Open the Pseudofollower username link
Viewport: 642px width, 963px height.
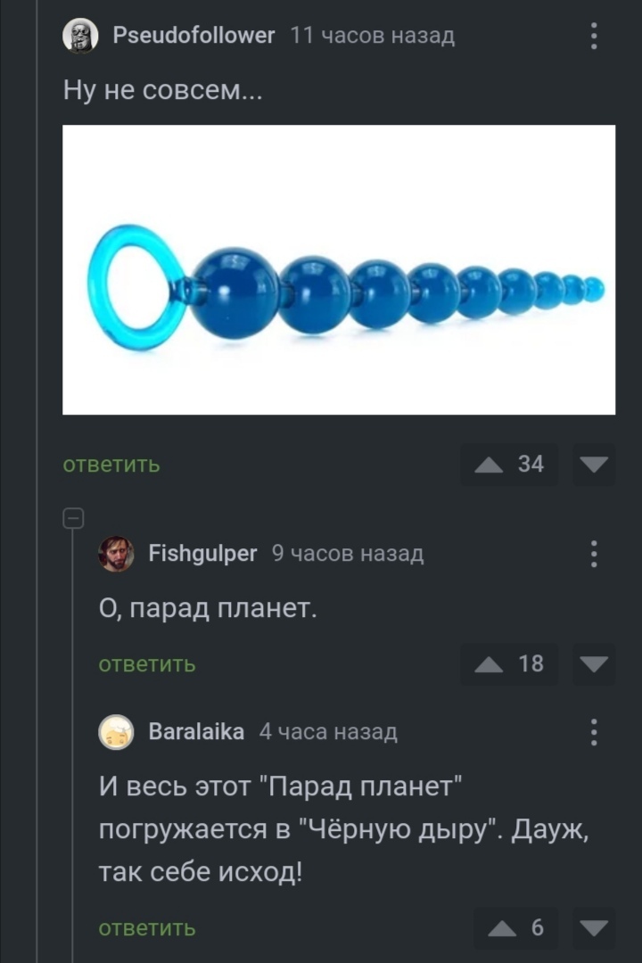pyautogui.click(x=193, y=36)
